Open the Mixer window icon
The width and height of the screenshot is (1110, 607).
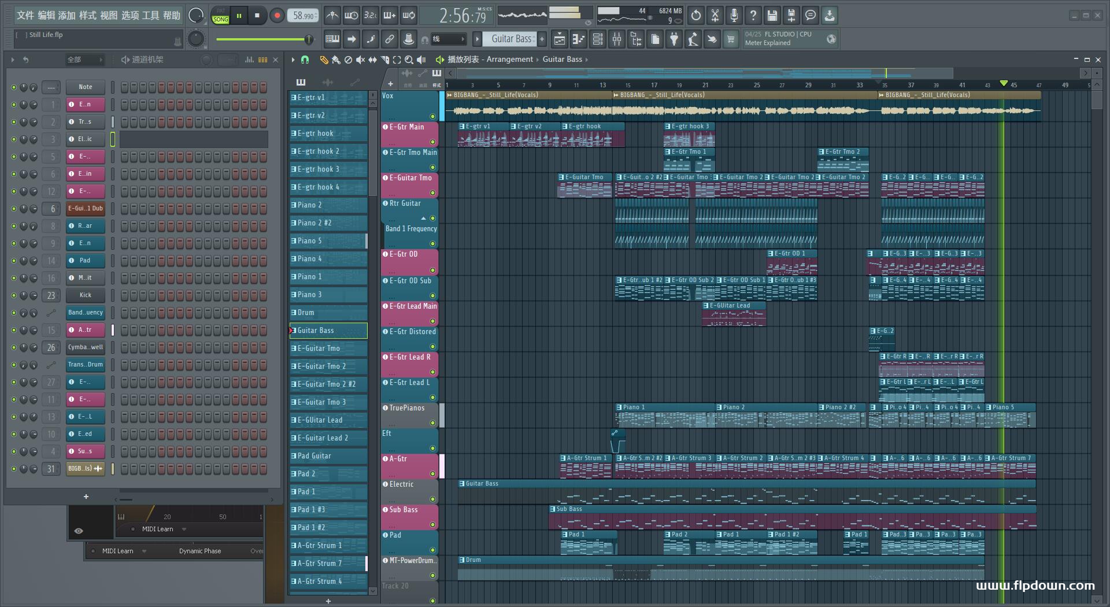click(x=617, y=39)
